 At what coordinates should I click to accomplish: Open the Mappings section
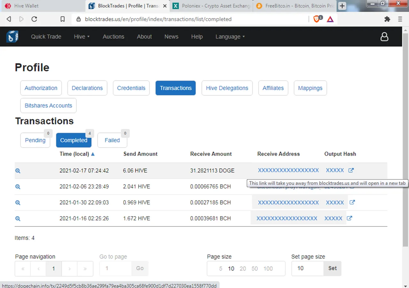[310, 88]
